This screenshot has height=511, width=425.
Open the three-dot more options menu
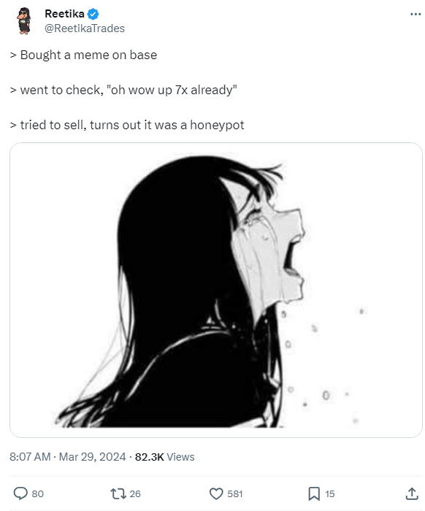tap(416, 14)
